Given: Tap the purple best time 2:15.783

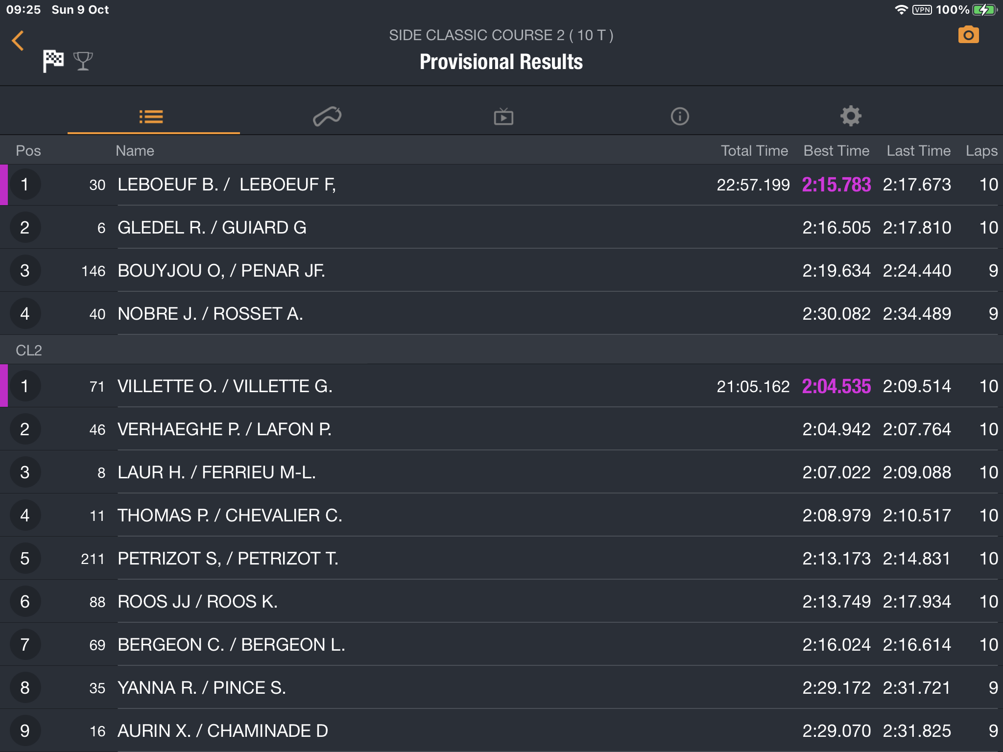Looking at the screenshot, I should [x=836, y=185].
